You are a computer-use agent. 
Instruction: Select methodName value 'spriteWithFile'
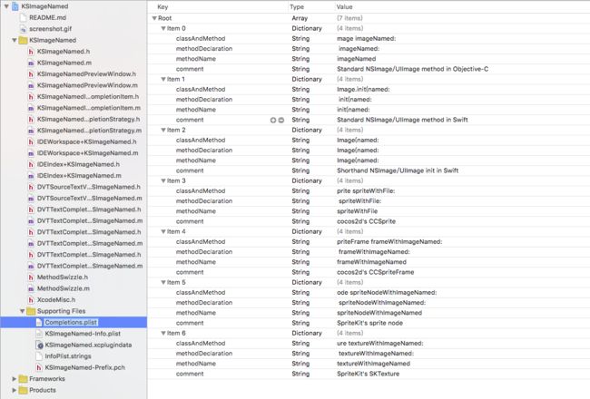tap(358, 211)
